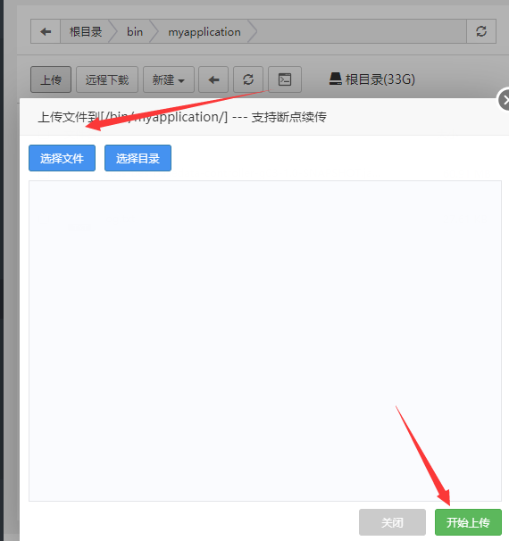Click the blue 选择文件 button
Screen dimensions: 509x541
[63, 158]
